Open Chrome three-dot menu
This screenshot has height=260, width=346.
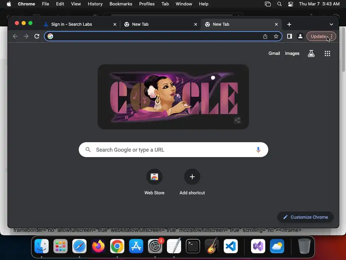[332, 37]
